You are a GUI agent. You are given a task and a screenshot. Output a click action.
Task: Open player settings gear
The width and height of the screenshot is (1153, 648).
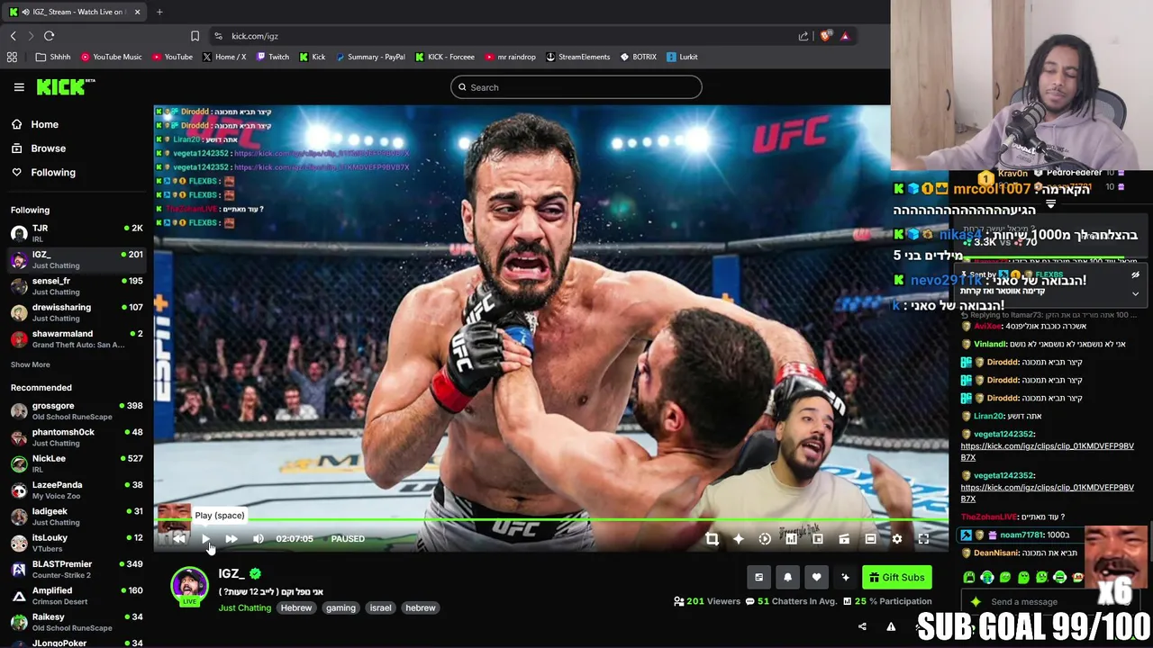(x=897, y=538)
